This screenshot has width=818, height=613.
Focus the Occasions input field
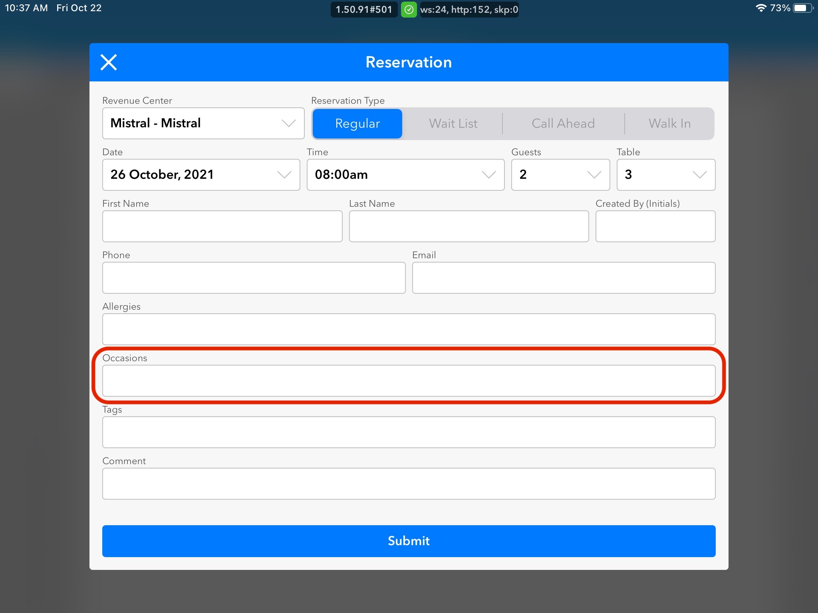click(x=409, y=381)
